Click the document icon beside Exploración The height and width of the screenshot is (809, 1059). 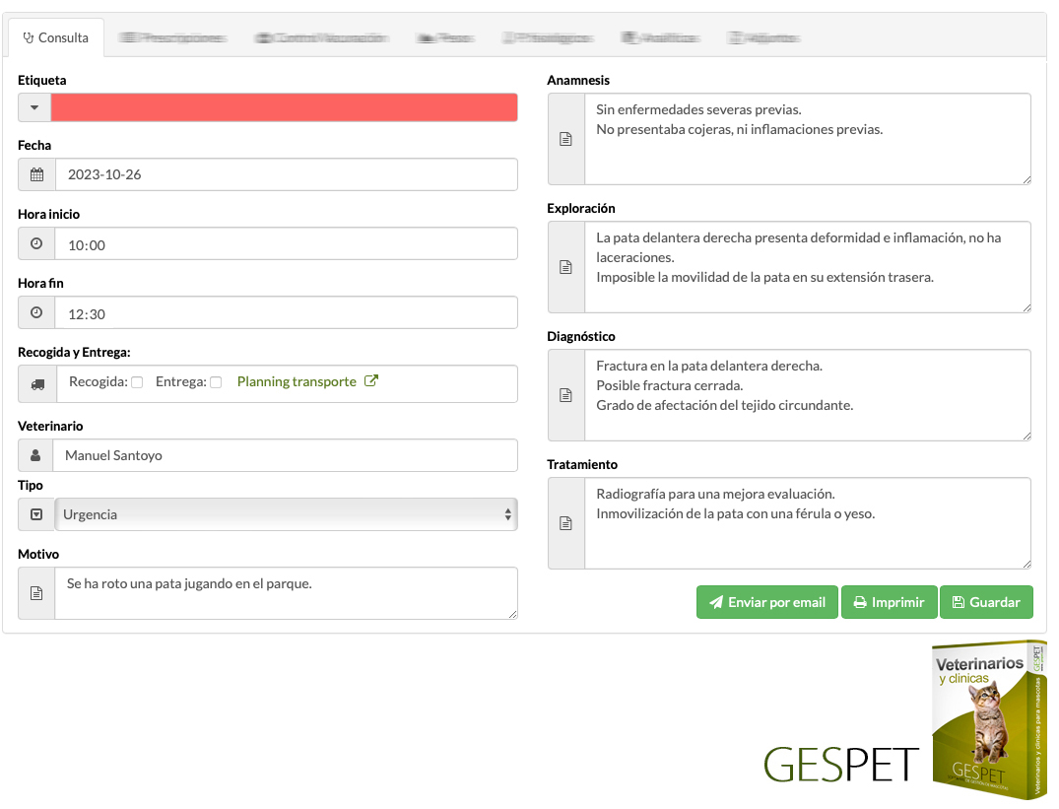[x=566, y=267]
